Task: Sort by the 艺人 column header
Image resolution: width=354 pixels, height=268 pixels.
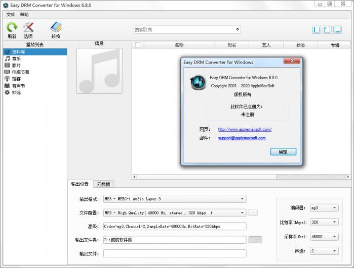Action: point(266,45)
